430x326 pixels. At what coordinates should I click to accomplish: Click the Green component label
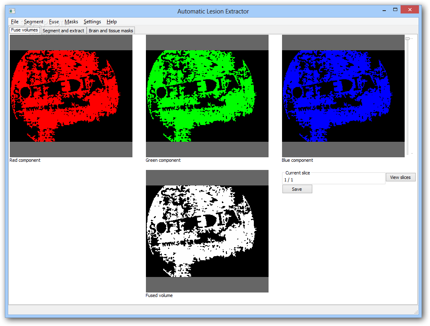[x=163, y=160]
